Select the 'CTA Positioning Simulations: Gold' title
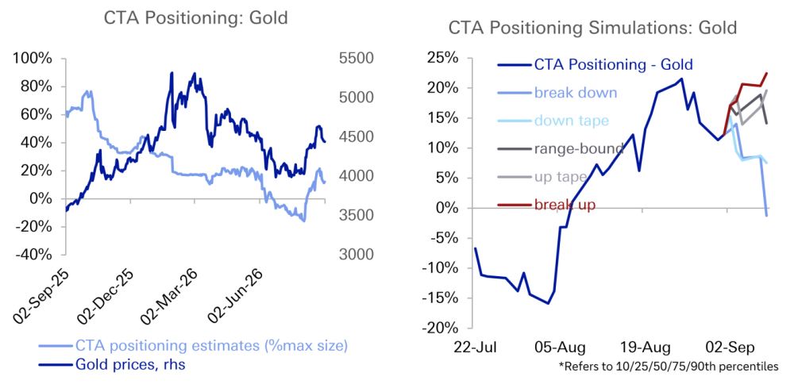Viewport: 802px width, 384px height. coord(592,28)
